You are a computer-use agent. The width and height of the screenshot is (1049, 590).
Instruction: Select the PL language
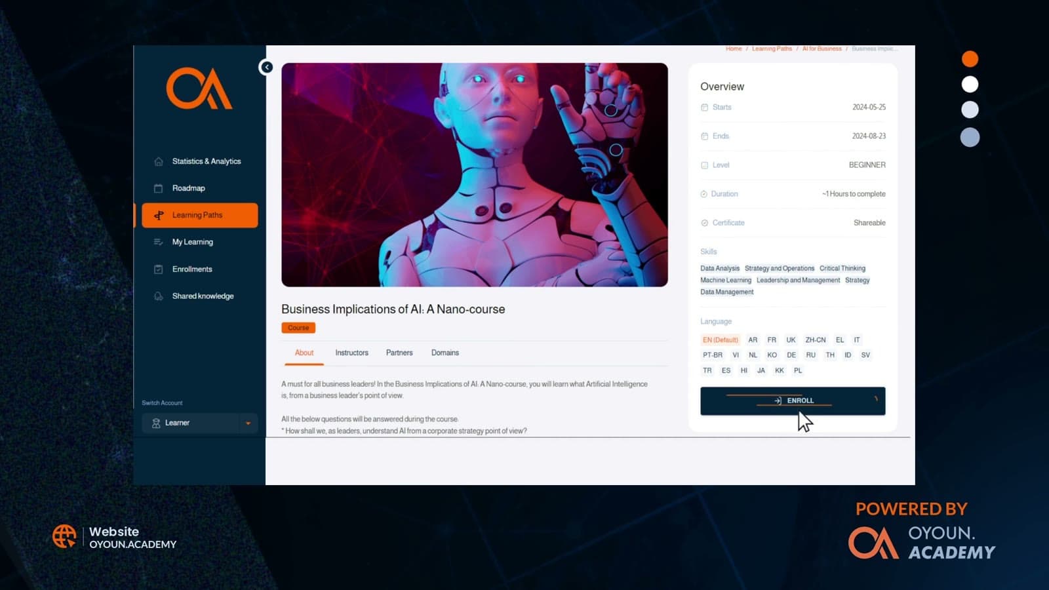coord(798,370)
